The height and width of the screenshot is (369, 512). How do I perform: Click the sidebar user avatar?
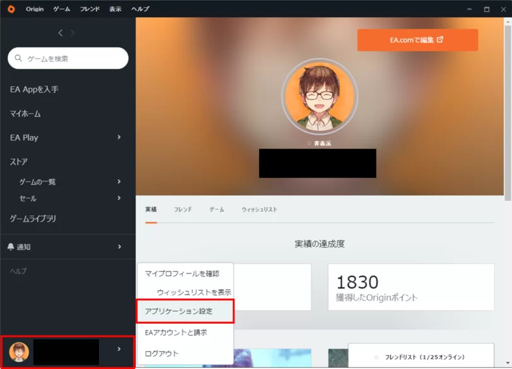click(19, 352)
